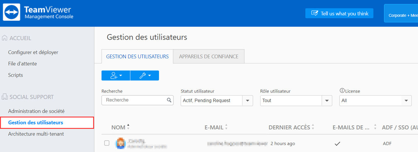Sort by DERNIER ACCÈS column arrows

[x=313, y=127]
